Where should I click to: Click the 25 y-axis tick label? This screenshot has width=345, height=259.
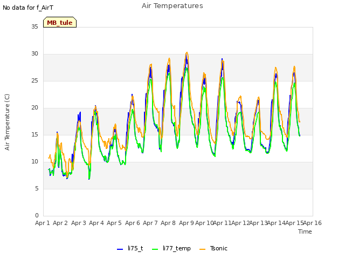(x=34, y=80)
